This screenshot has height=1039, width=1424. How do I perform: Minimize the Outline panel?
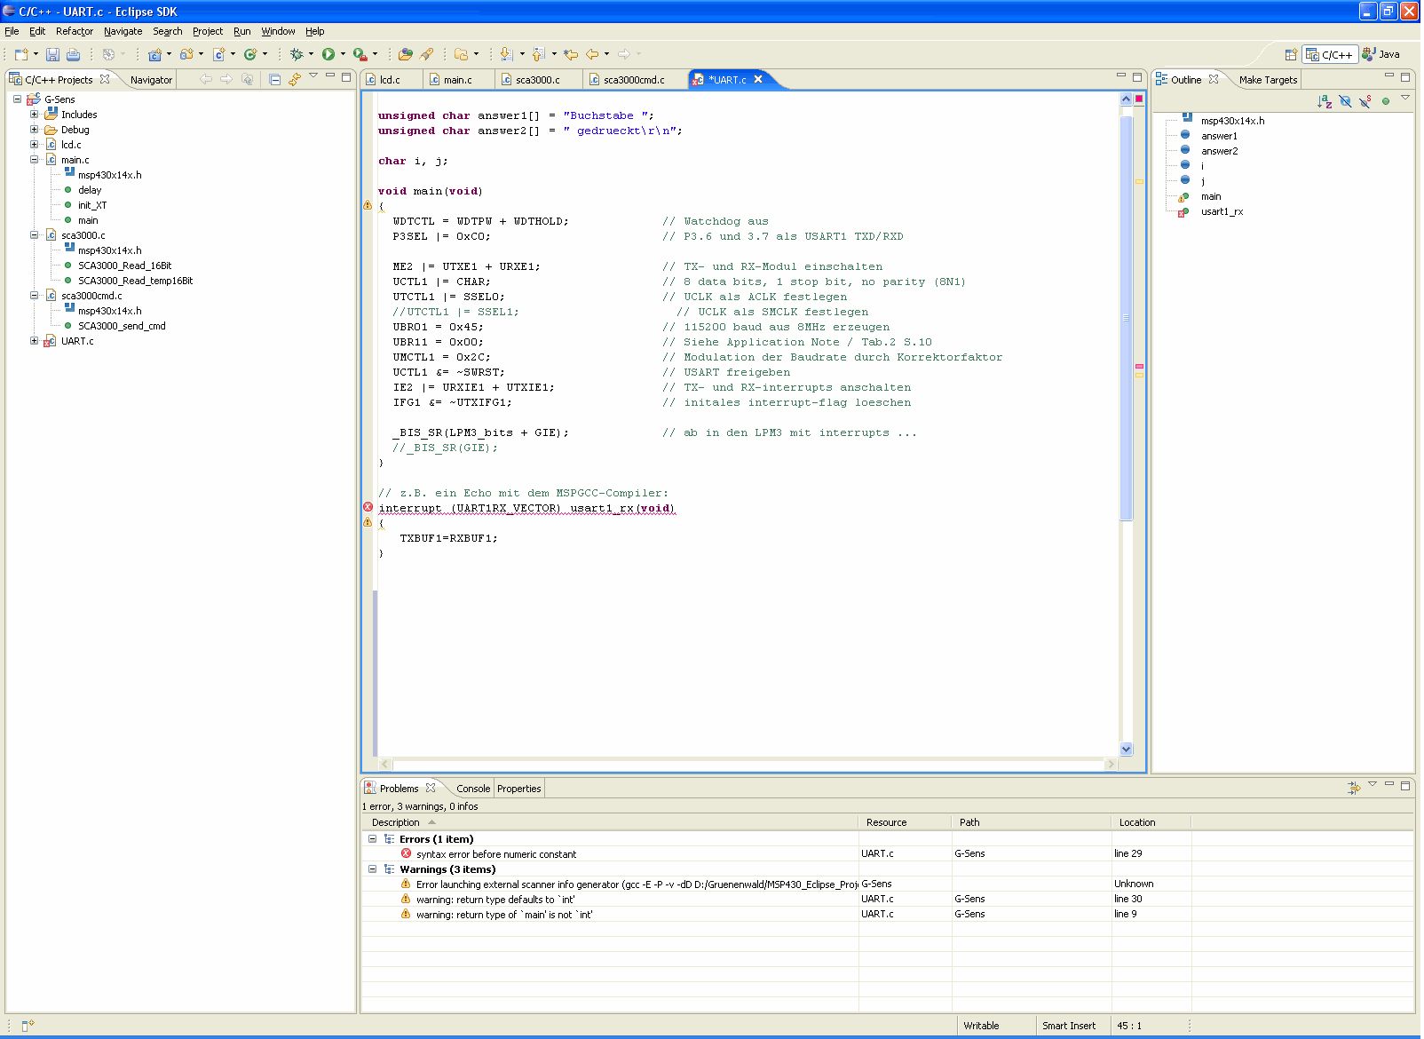1389,76
